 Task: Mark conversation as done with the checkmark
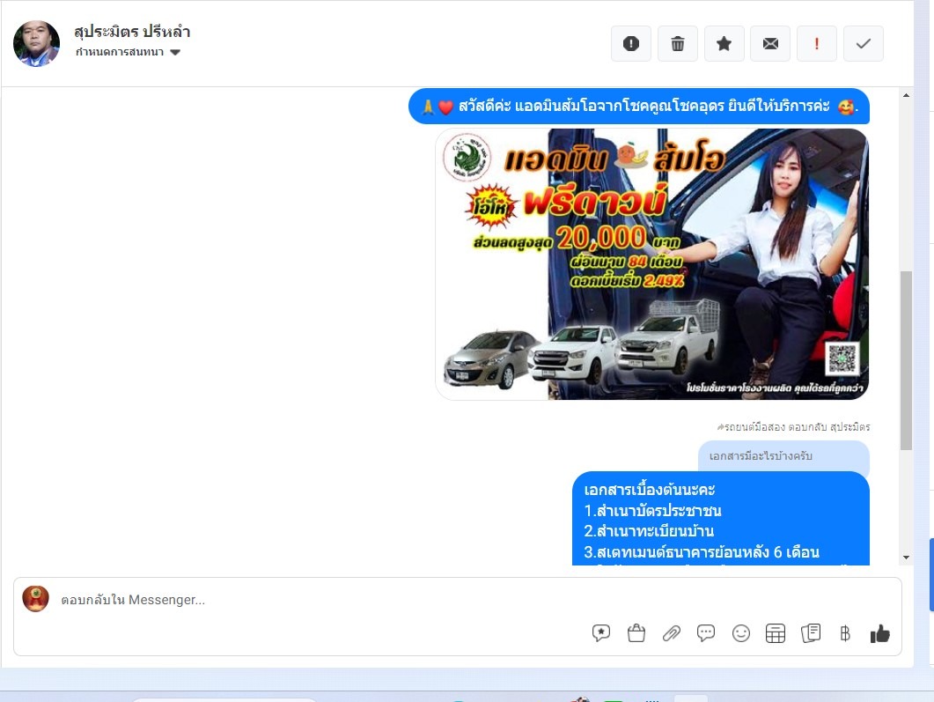click(x=863, y=44)
